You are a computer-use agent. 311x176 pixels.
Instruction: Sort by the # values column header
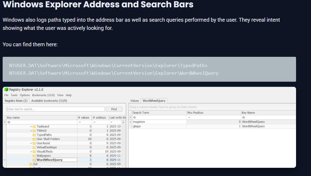coord(85,117)
